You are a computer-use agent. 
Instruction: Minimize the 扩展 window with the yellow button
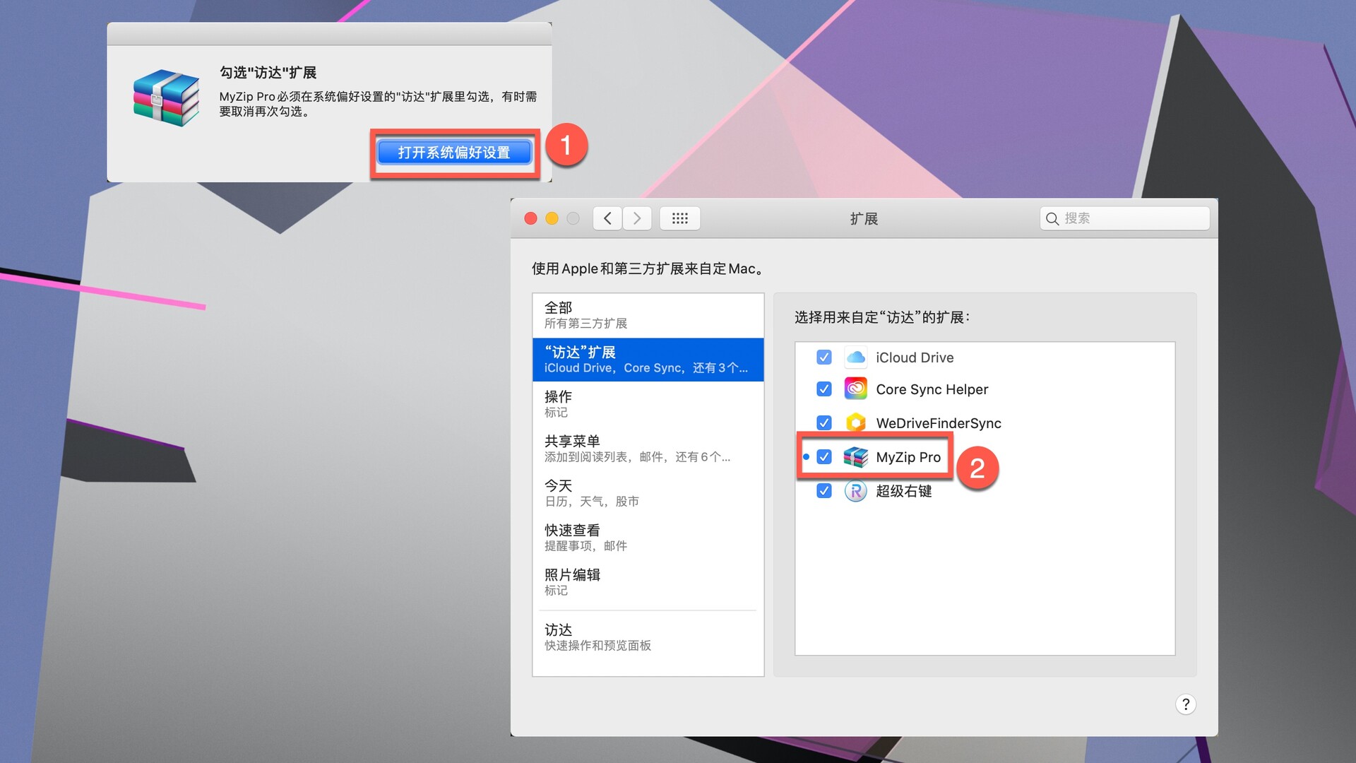(x=552, y=219)
